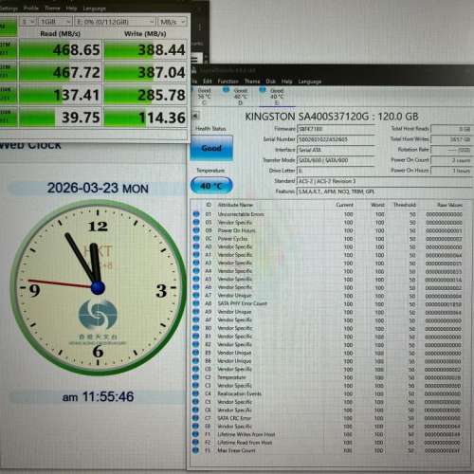Open the test count dropdown in CrystalDiskMark
This screenshot has width=474, height=474.
27,22
